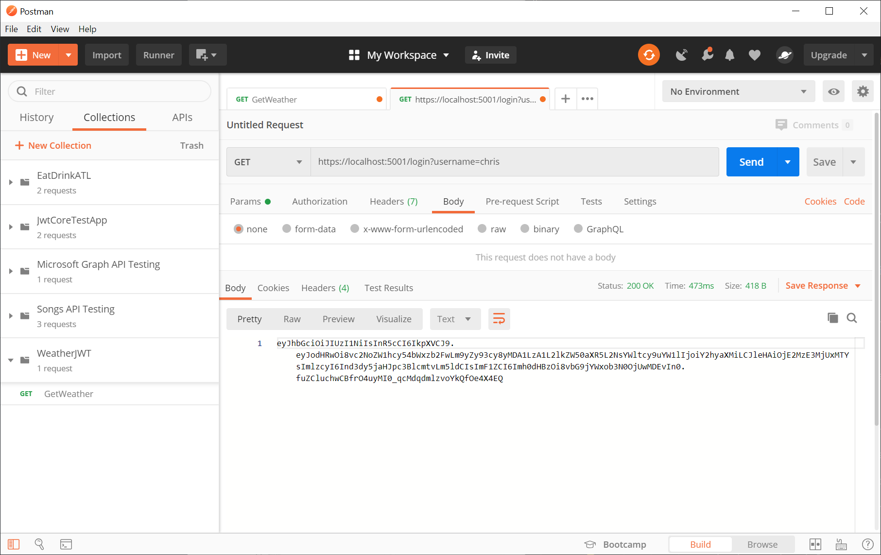Expand the EatDrinkATL collection
This screenshot has width=881, height=555.
pos(11,182)
